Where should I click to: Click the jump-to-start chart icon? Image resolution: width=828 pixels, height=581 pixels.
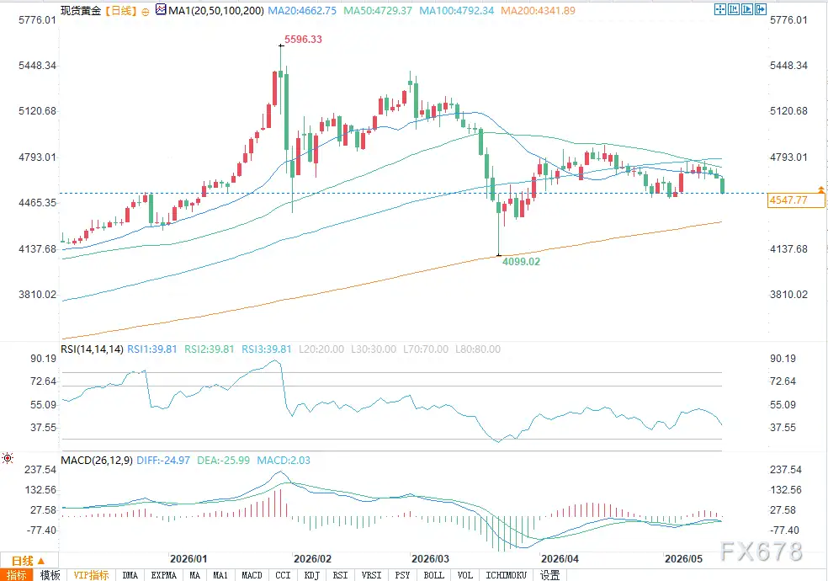coord(734,9)
